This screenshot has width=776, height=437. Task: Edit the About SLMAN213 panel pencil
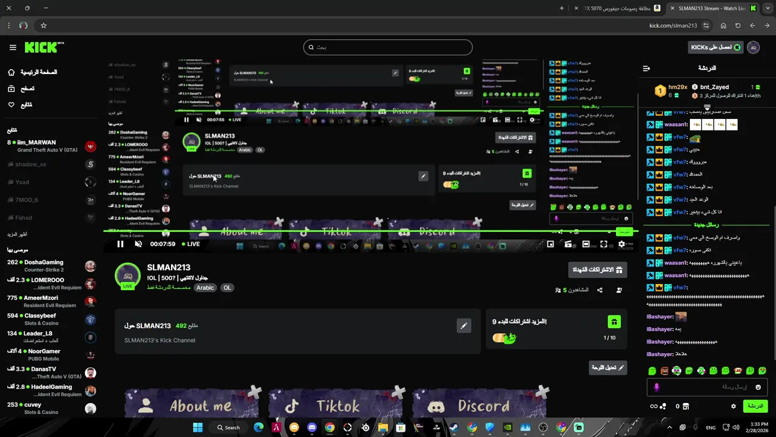point(464,326)
